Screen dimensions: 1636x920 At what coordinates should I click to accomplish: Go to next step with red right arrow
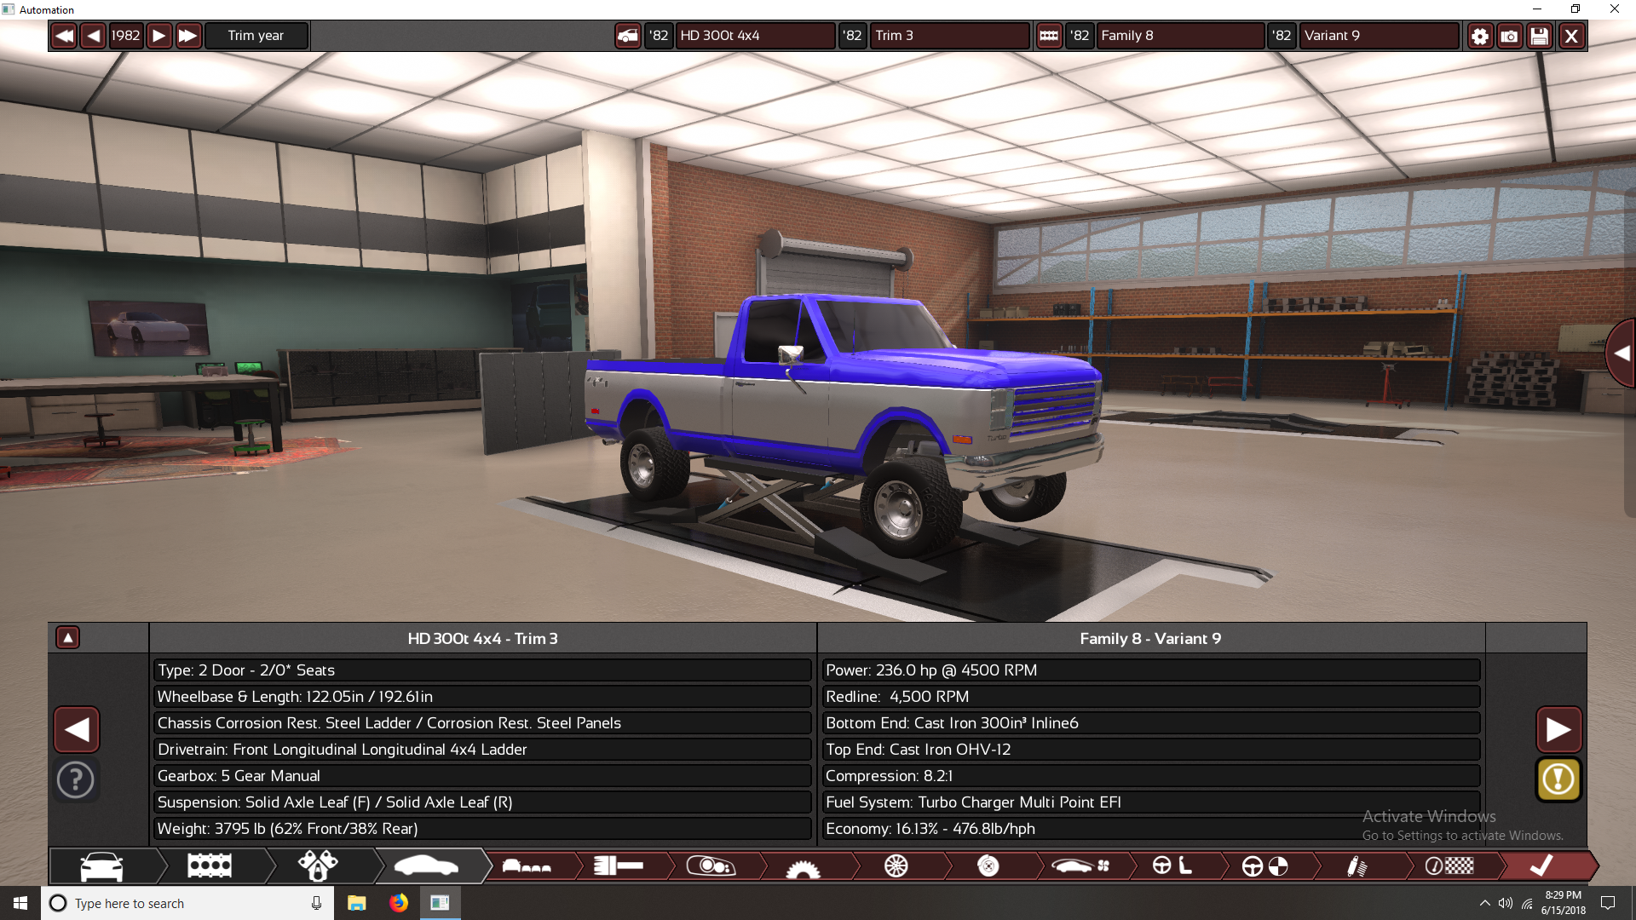[x=1559, y=729]
